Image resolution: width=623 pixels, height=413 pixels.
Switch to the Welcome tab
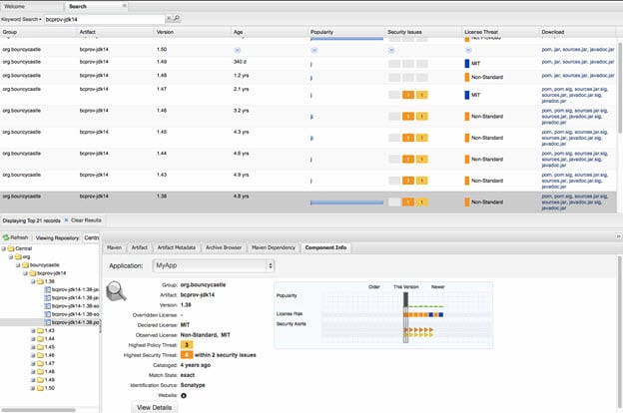coord(20,6)
